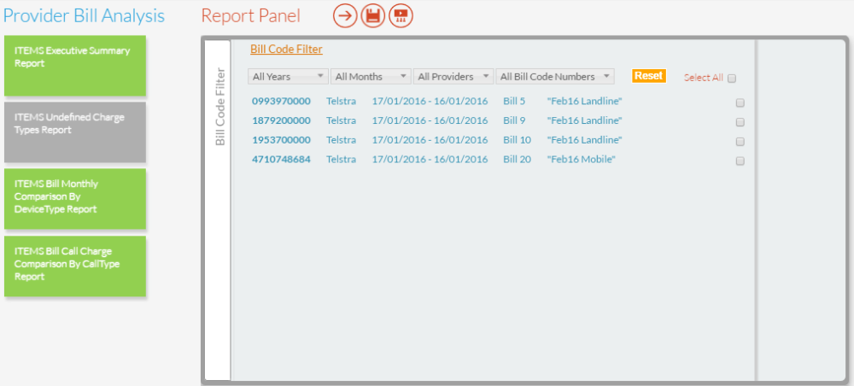Image resolution: width=854 pixels, height=386 pixels.
Task: Click the date range on the Bill 9 row
Action: pos(430,120)
